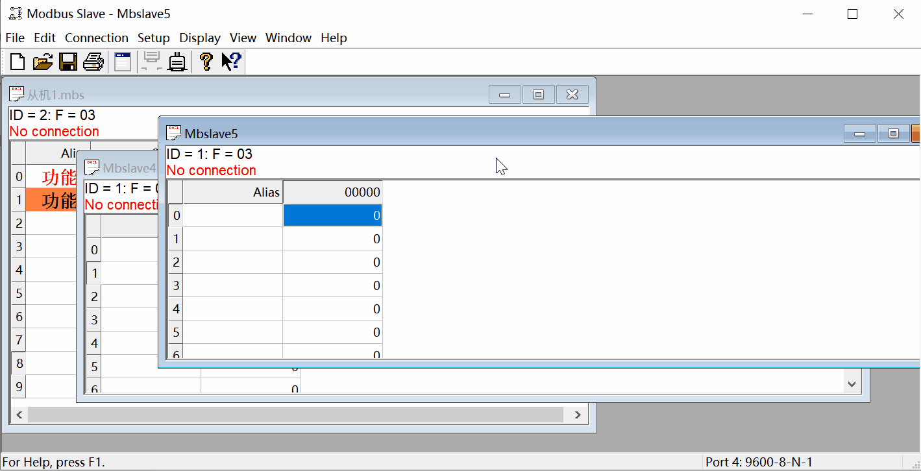Create a new slave document from toolbar

click(18, 62)
